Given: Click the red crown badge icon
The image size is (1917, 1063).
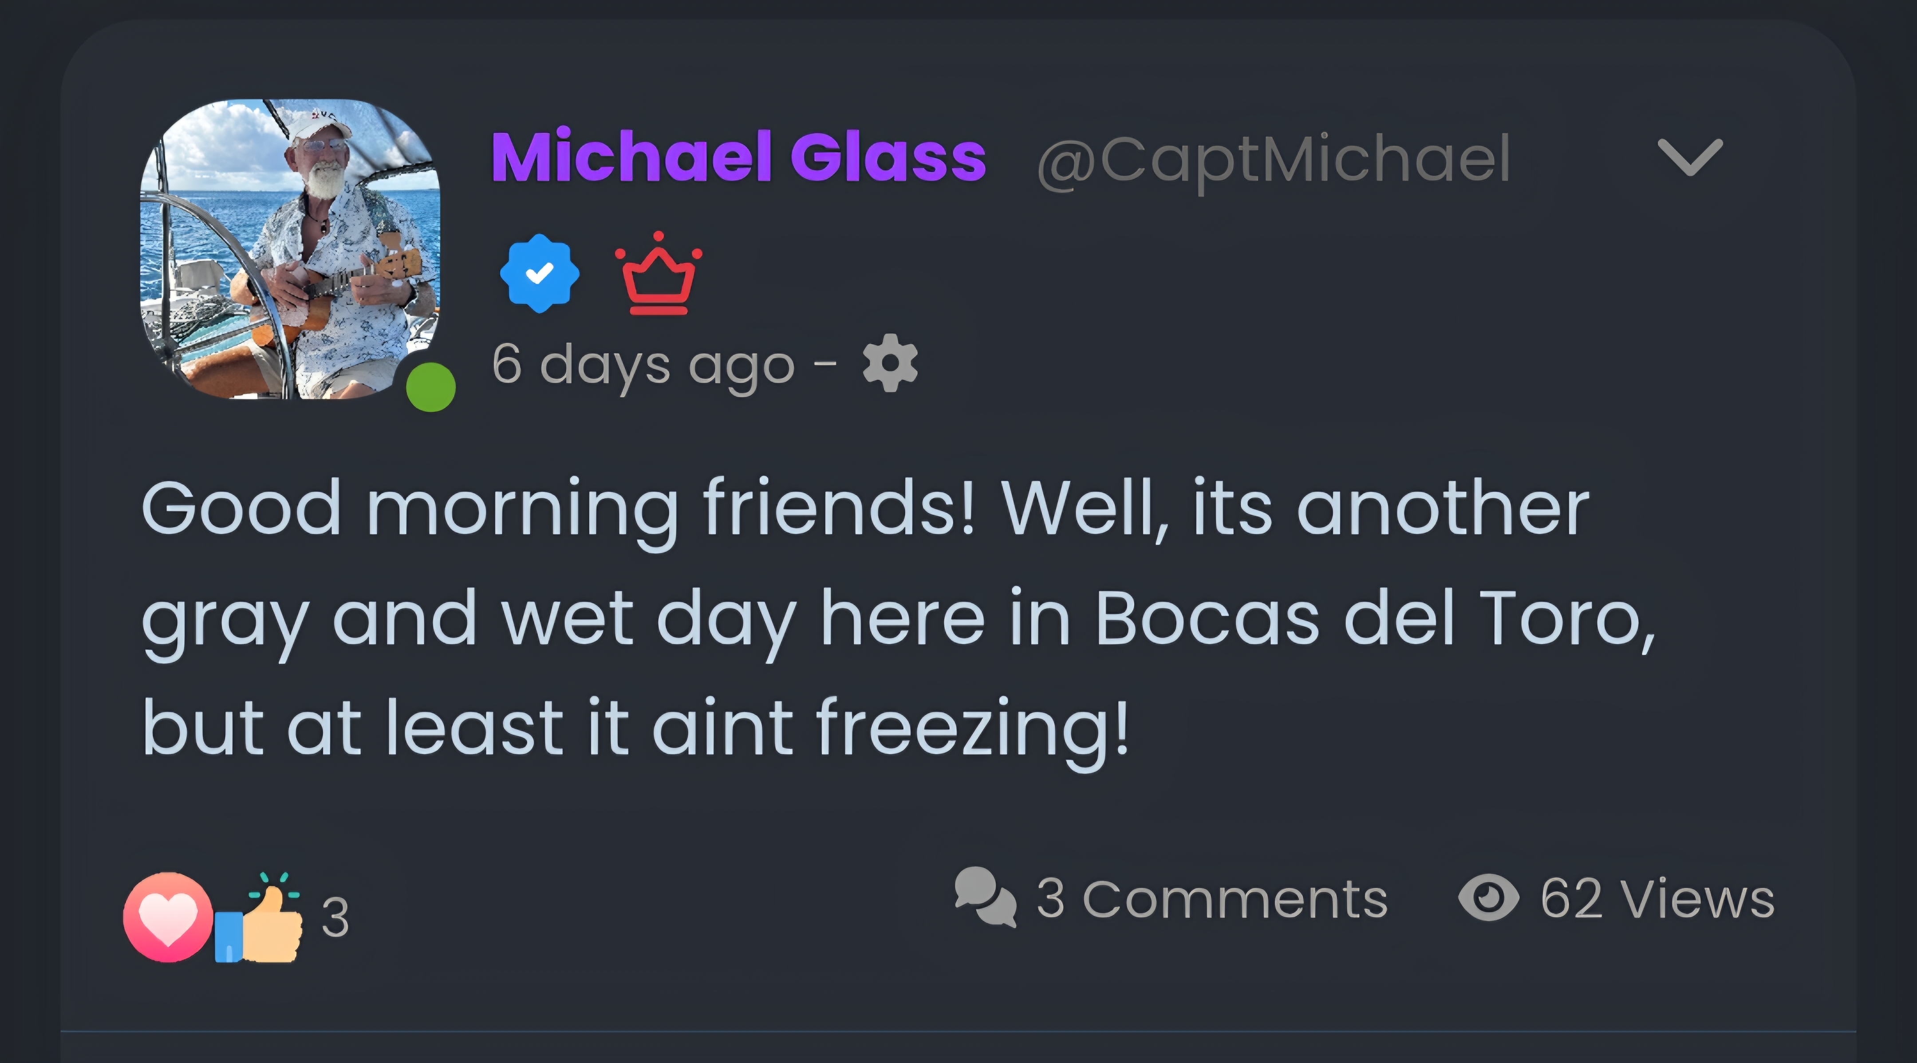Looking at the screenshot, I should pos(658,275).
